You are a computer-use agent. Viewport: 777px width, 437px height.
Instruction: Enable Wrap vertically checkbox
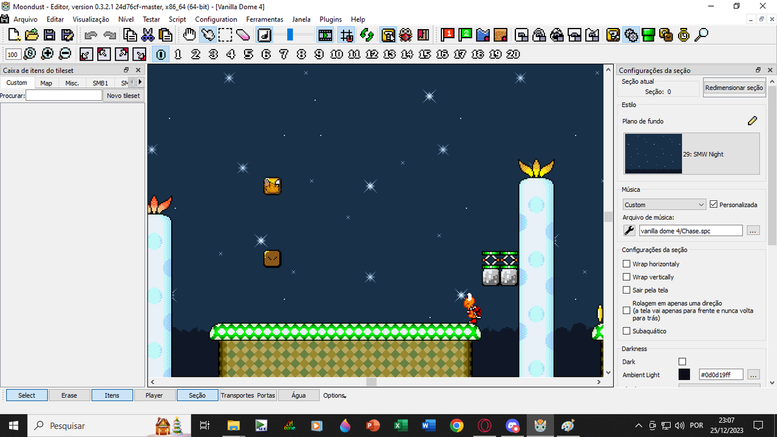pos(627,277)
